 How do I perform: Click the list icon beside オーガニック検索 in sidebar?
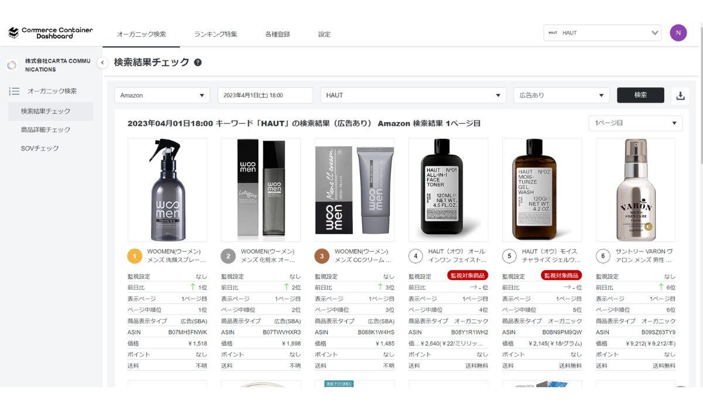click(x=15, y=91)
